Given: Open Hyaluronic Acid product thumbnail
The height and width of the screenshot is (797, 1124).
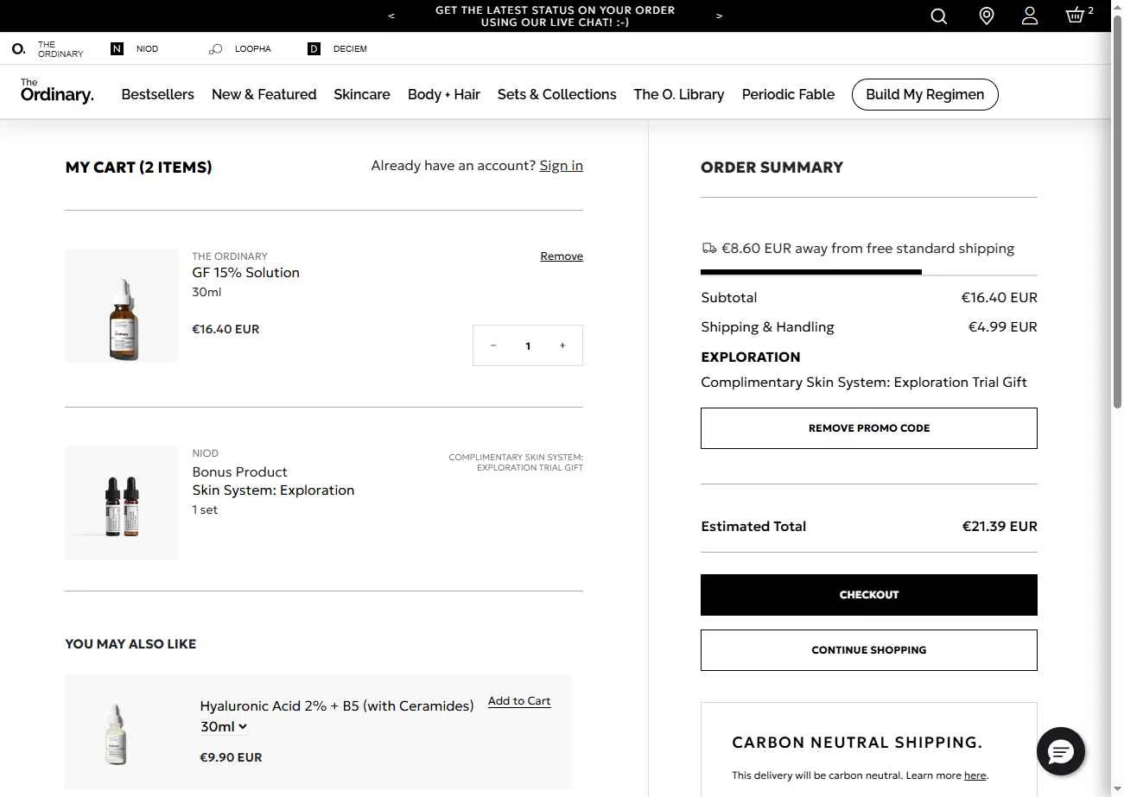Looking at the screenshot, I should click(x=116, y=734).
